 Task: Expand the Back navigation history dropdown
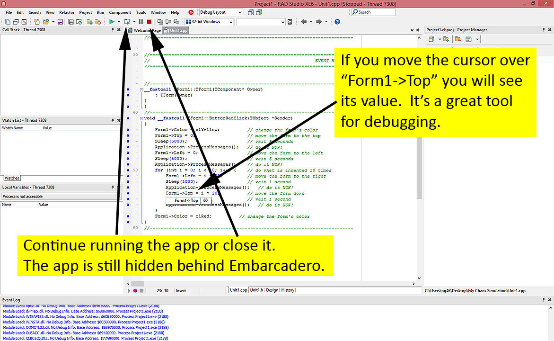tap(311, 22)
